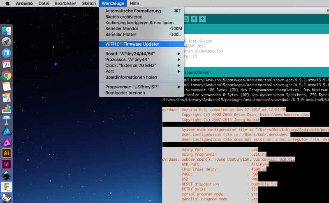The width and height of the screenshot is (329, 203).
Task: Click the Save sketch down-arrow toolbar button
Action: pos(202,19)
